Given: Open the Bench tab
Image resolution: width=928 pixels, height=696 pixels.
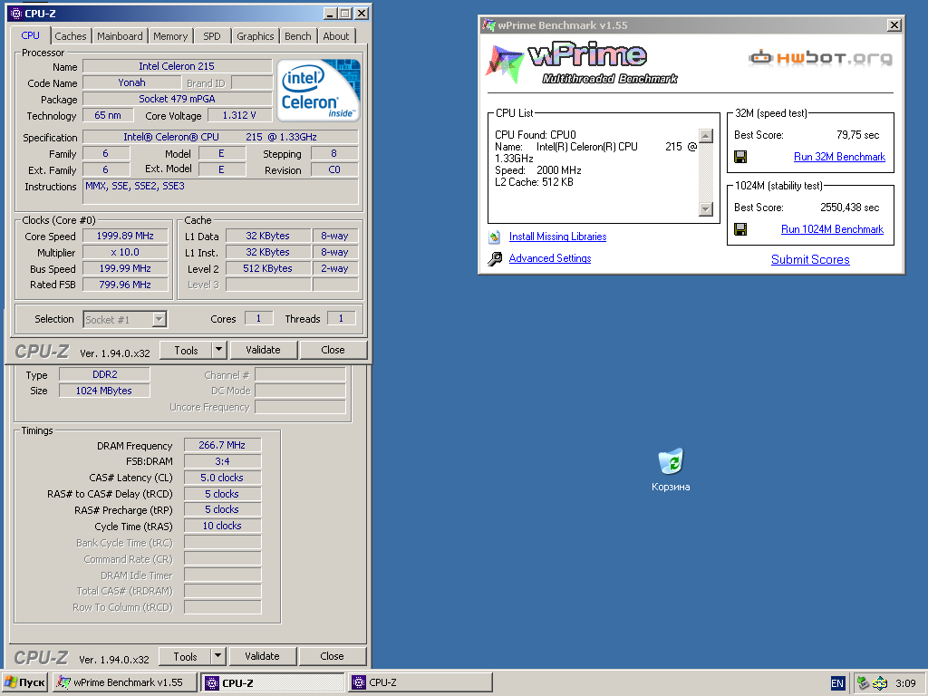Looking at the screenshot, I should pos(297,36).
